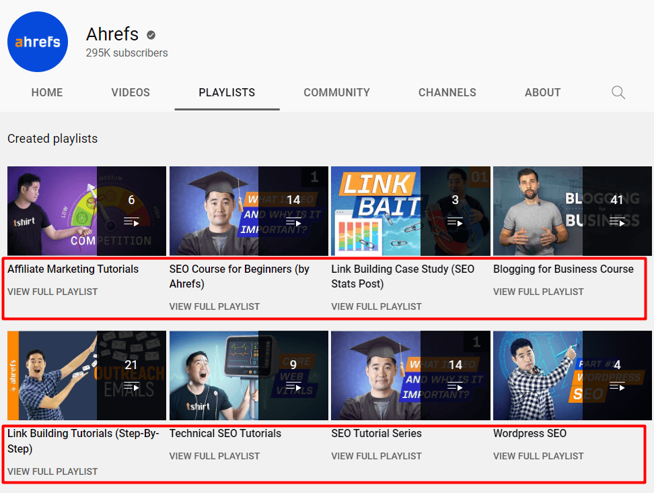The image size is (654, 493).
Task: View full playlist for SEO Tutorial Series
Action: pyautogui.click(x=376, y=456)
